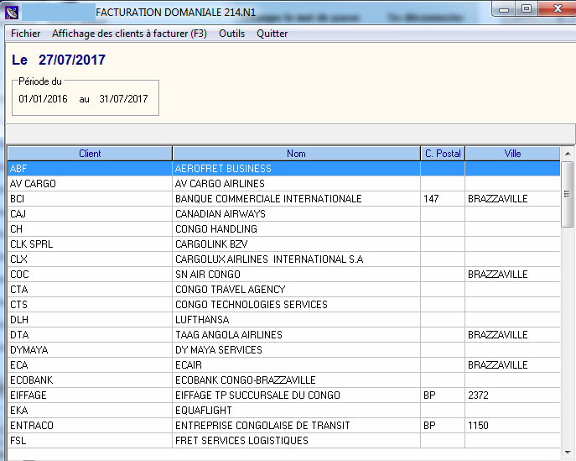
Task: Click the scrollbar up arrow
Action: [568, 155]
